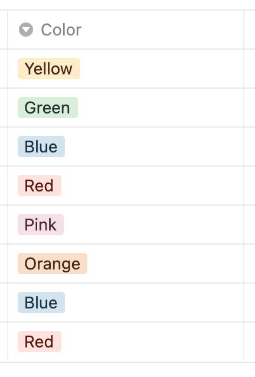
Task: Click empty space beside the Blue tag under Green
Action: coord(154,147)
